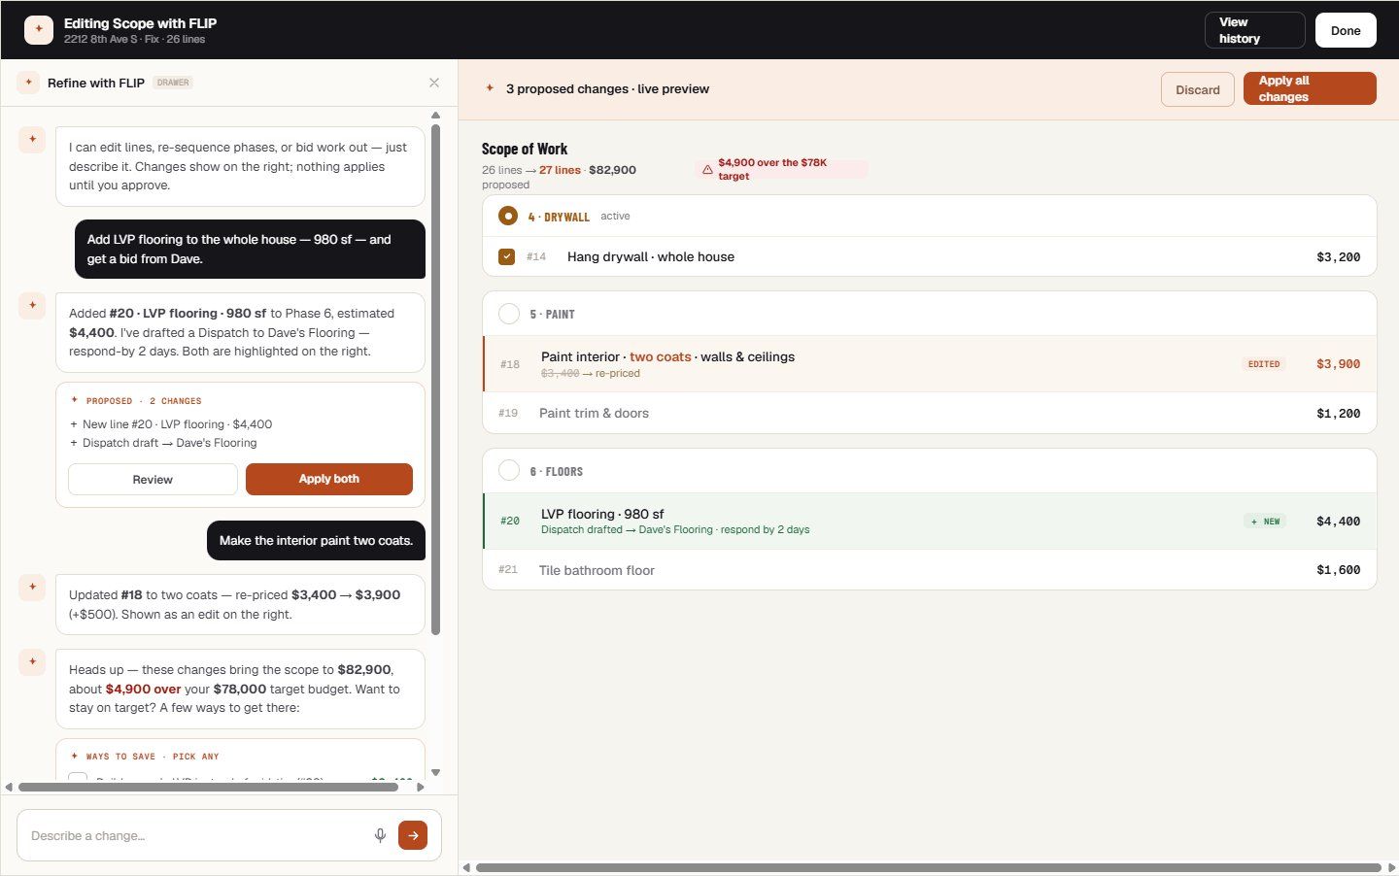1399x876 pixels.
Task: Discard the proposed changes
Action: [1198, 89]
